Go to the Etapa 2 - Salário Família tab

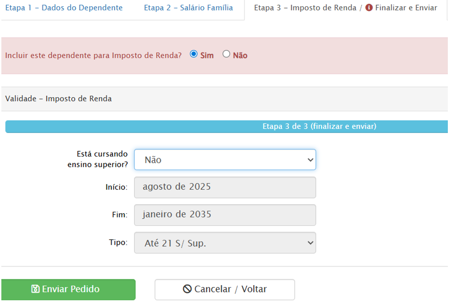point(188,8)
